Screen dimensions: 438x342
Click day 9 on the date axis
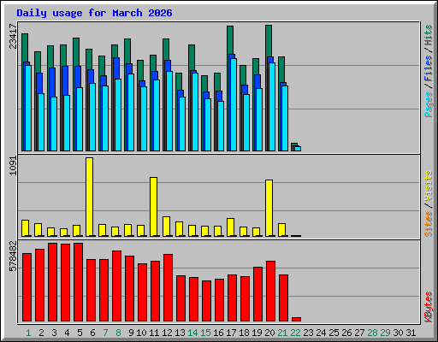pos(131,333)
